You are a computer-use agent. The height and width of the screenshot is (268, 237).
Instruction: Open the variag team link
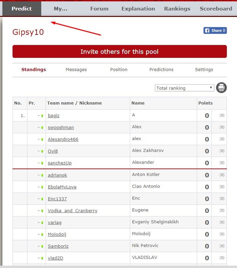coord(55,222)
